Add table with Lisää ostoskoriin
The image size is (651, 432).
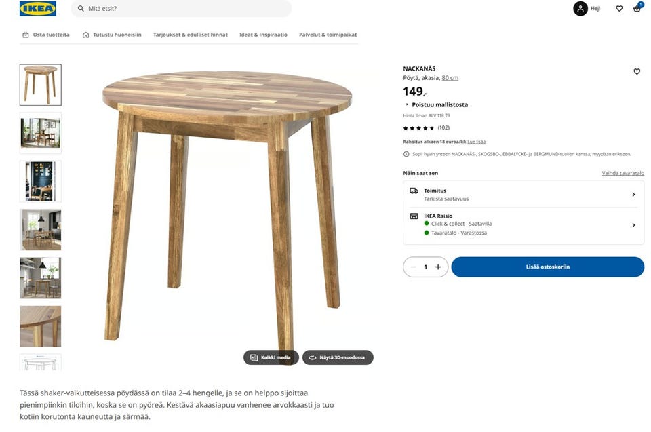547,267
